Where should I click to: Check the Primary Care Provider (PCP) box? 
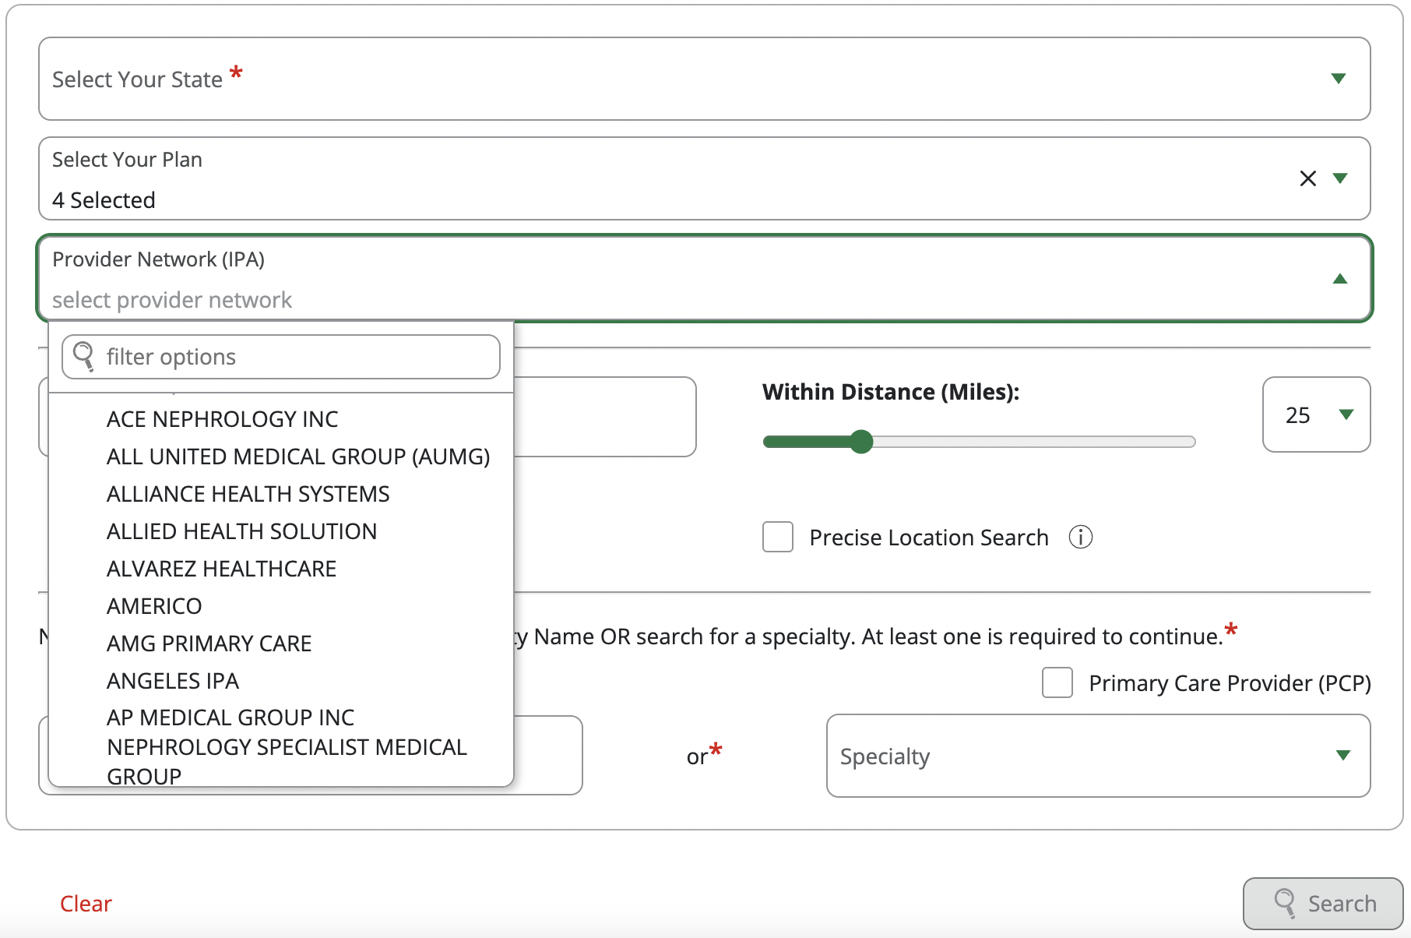click(x=1057, y=682)
